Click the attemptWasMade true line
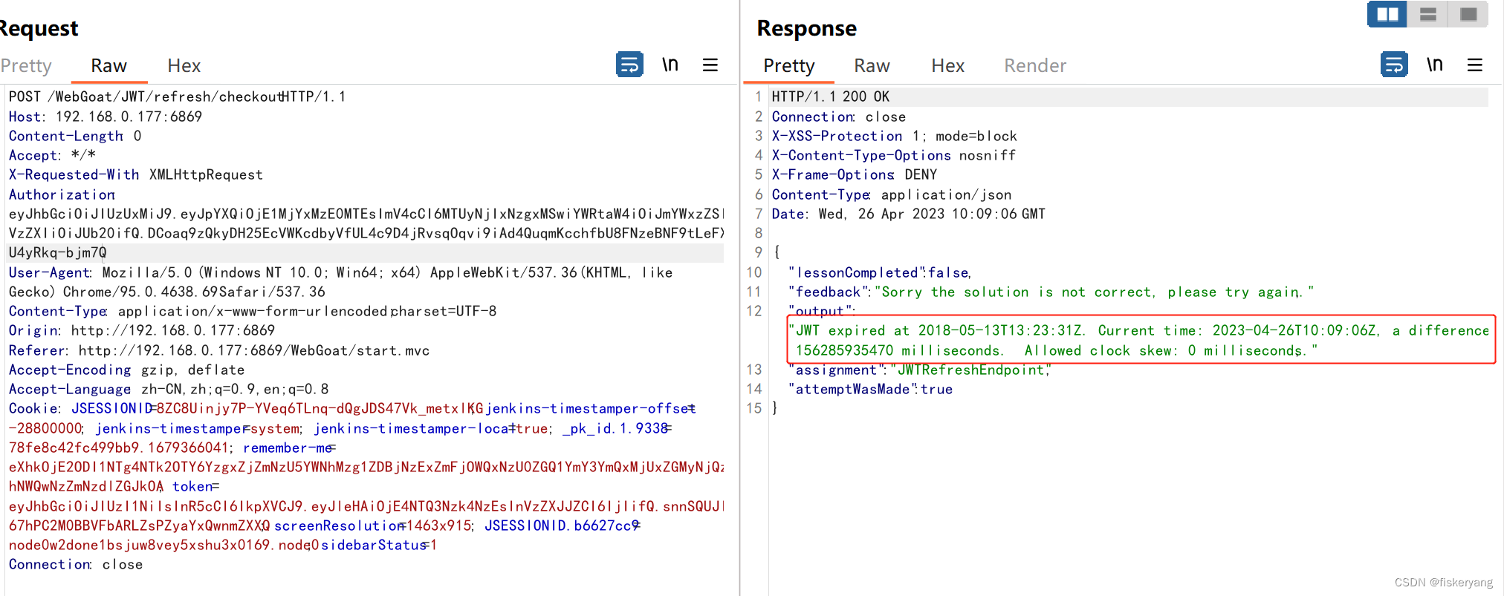 [871, 389]
